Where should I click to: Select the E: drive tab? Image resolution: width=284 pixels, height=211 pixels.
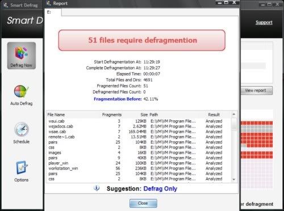tap(53, 12)
